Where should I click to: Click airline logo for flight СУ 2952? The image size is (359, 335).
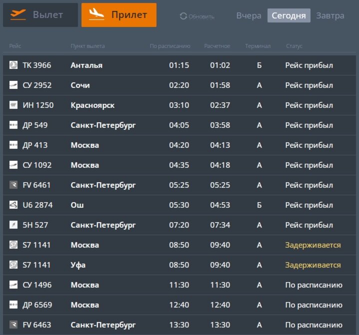point(13,85)
